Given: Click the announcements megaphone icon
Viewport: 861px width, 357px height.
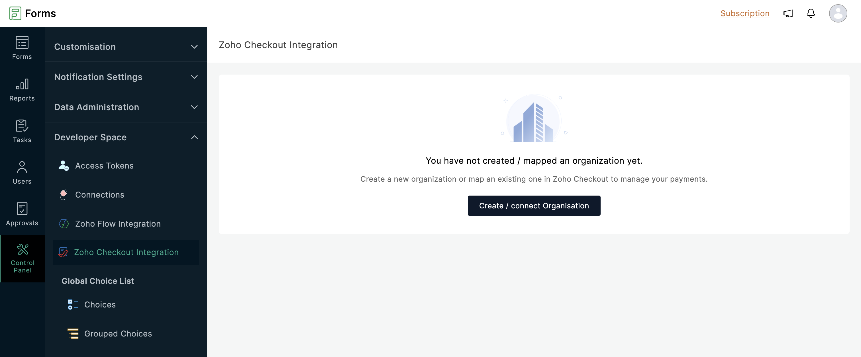Looking at the screenshot, I should tap(788, 13).
